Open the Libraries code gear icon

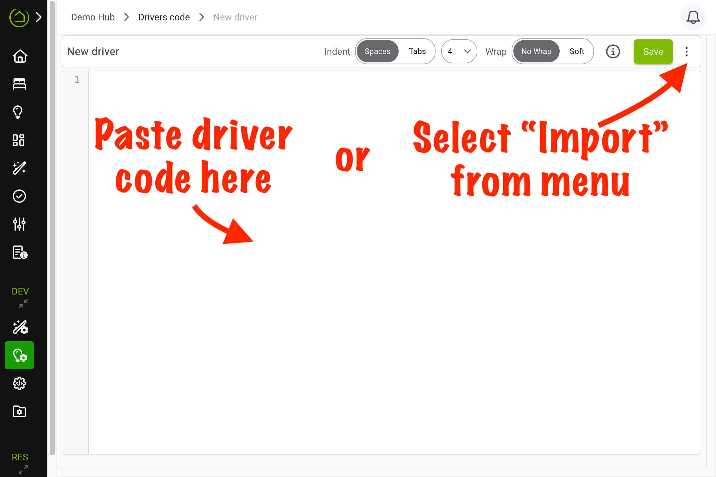(x=19, y=383)
